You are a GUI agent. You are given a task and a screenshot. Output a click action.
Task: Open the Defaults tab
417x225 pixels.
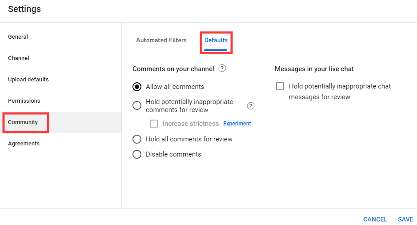click(216, 40)
